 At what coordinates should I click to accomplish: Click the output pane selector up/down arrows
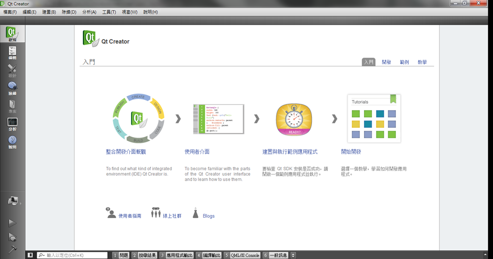coord(293,255)
